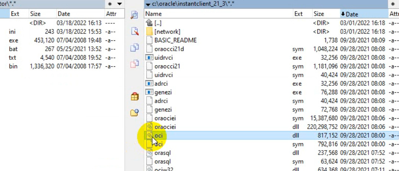Select left panel bat file row
The height and width of the screenshot is (171, 399).
pos(62,49)
